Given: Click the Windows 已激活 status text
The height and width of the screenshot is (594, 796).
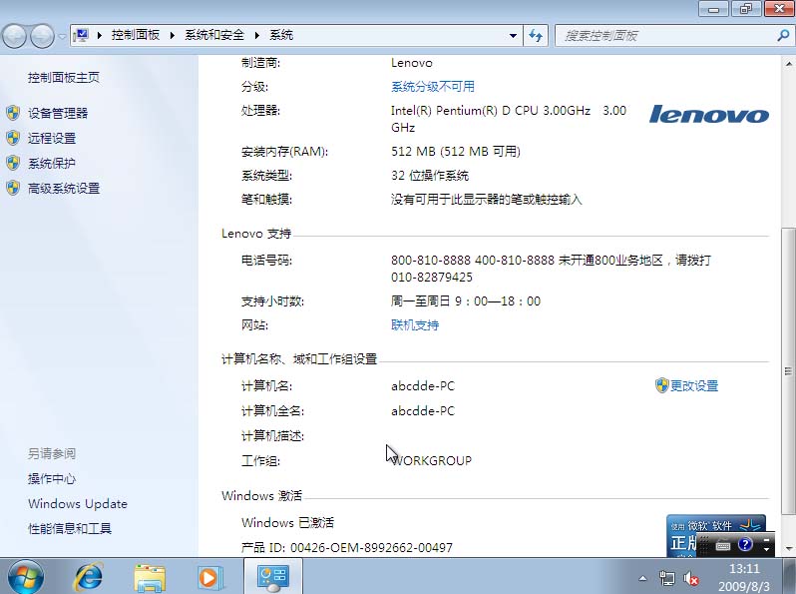Looking at the screenshot, I should point(288,522).
